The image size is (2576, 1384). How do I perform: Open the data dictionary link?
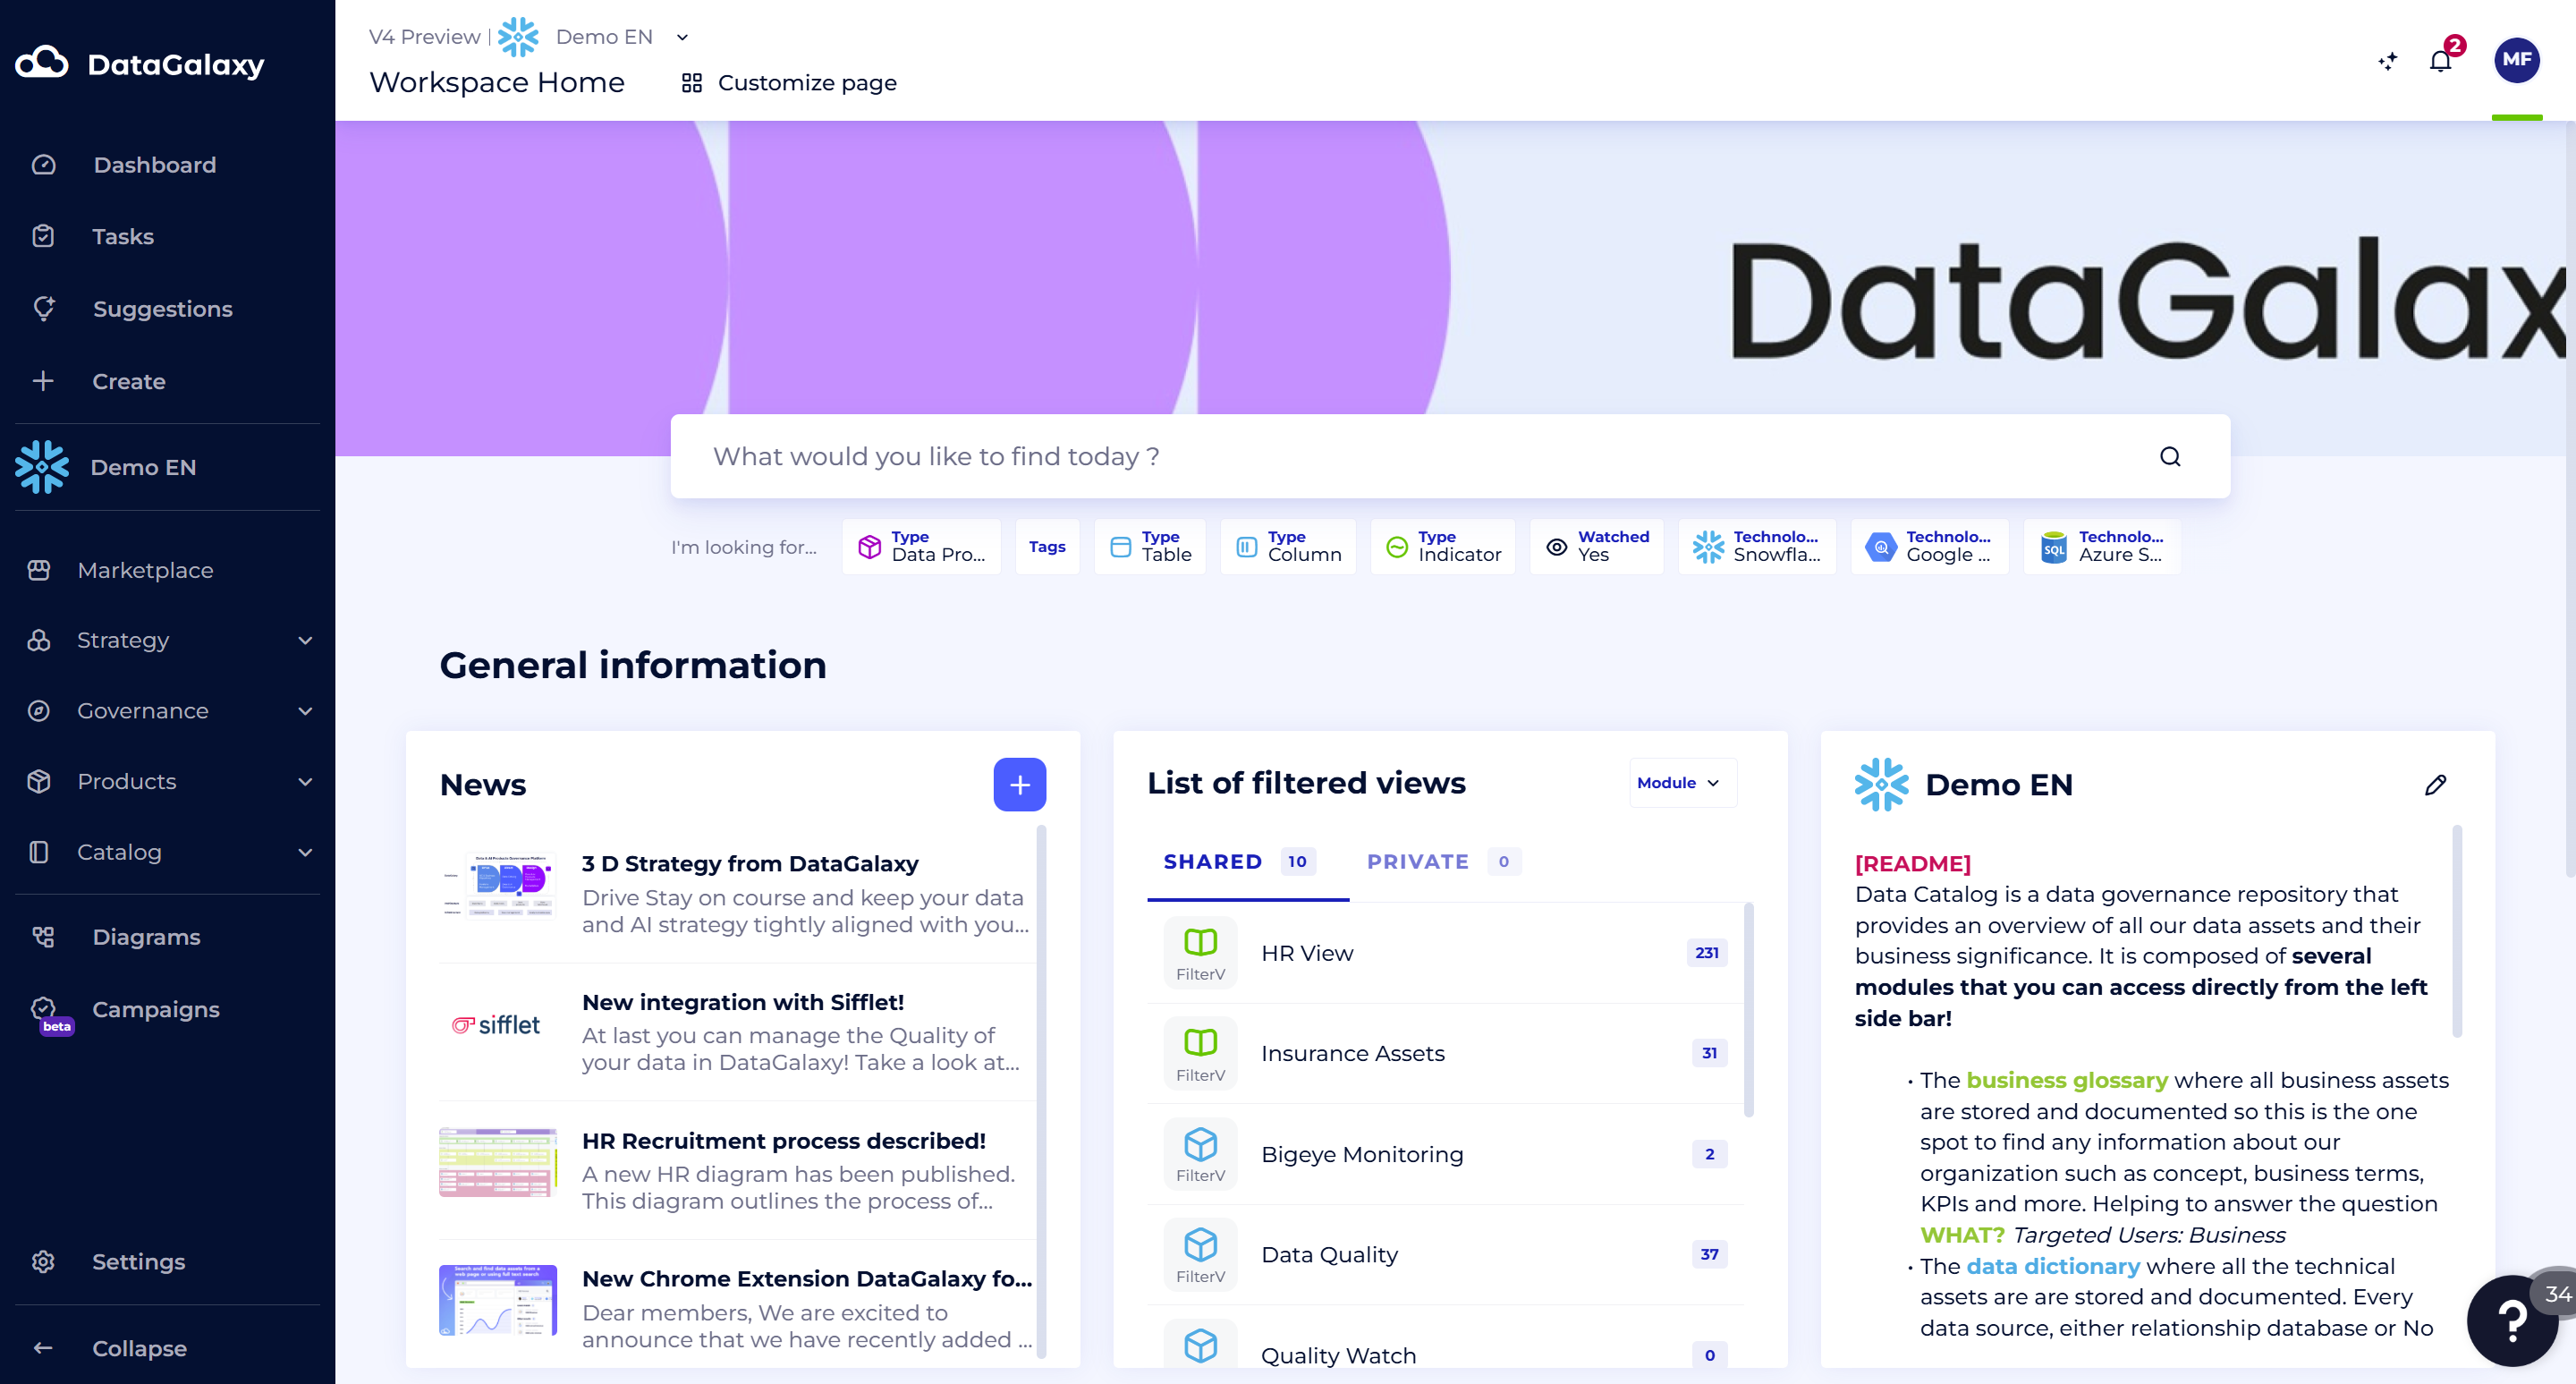pos(2053,1266)
